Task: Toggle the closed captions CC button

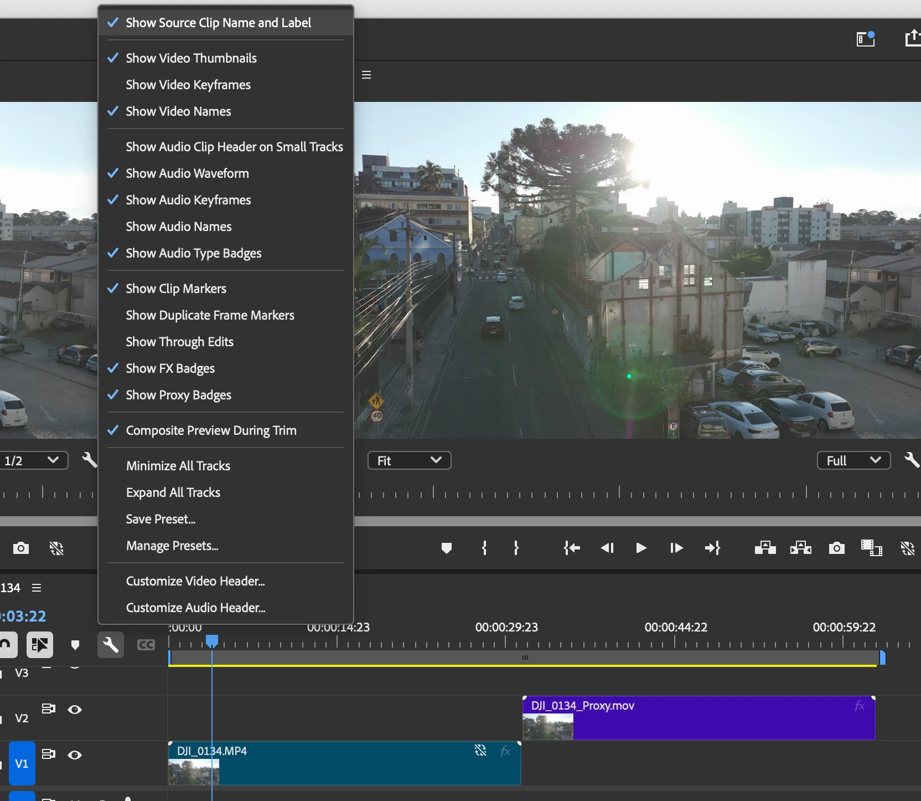Action: (x=146, y=645)
